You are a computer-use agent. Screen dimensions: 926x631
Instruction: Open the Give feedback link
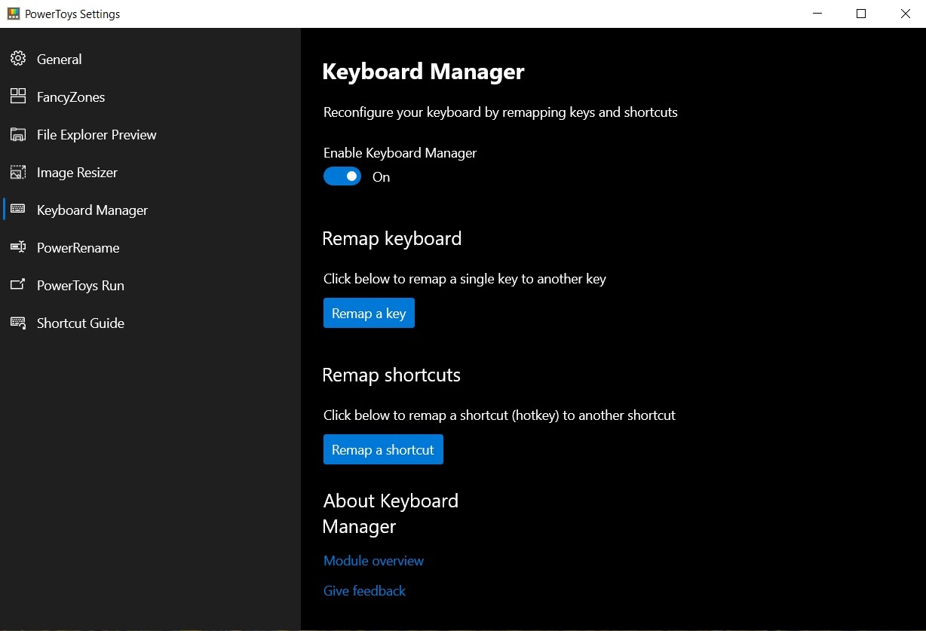pyautogui.click(x=364, y=590)
